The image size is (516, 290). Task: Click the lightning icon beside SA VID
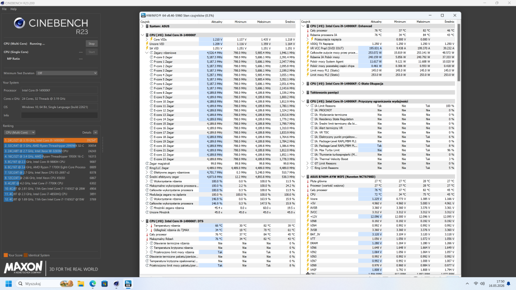point(147,48)
